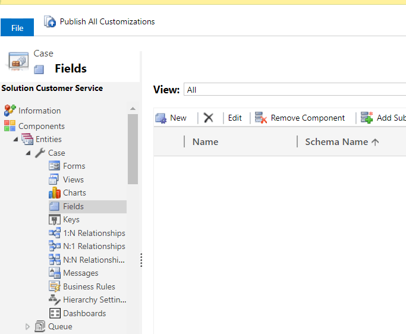This screenshot has width=406, height=334.
Task: Select the Business Rules icon
Action: (x=55, y=286)
